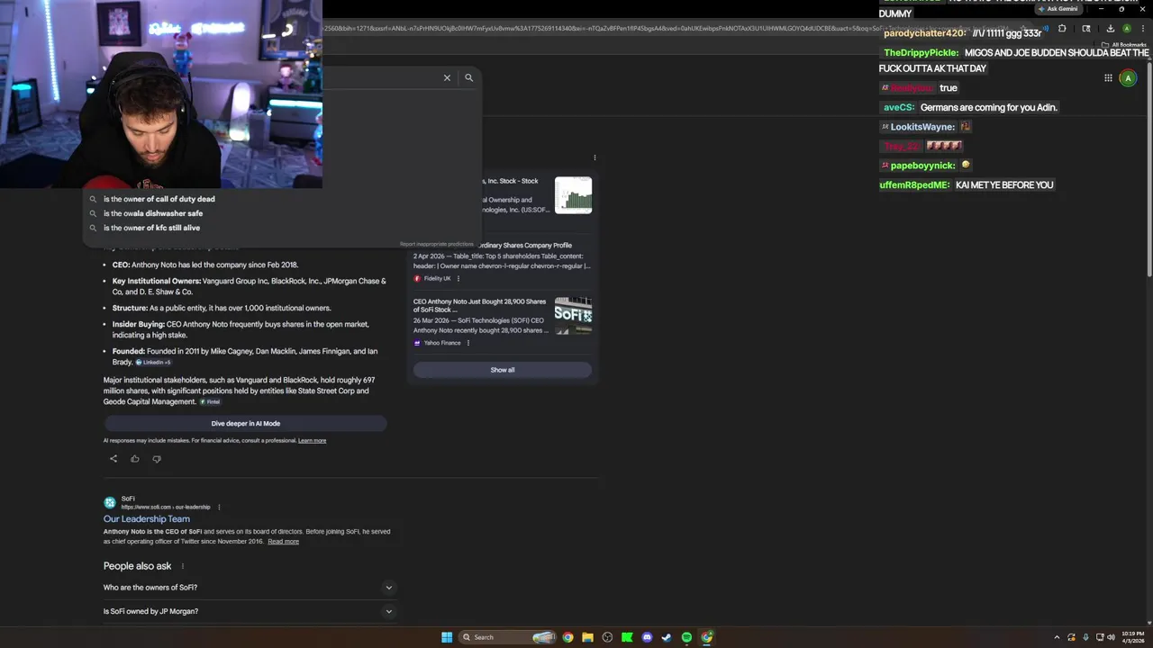The image size is (1153, 648).
Task: Clear the search box with the X icon
Action: [447, 77]
